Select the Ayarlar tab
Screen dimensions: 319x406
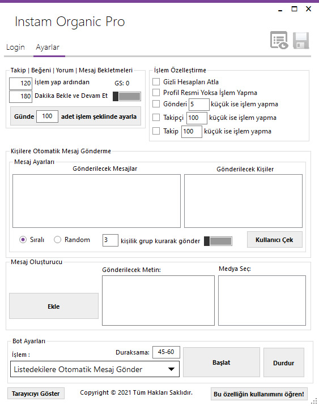[48, 47]
